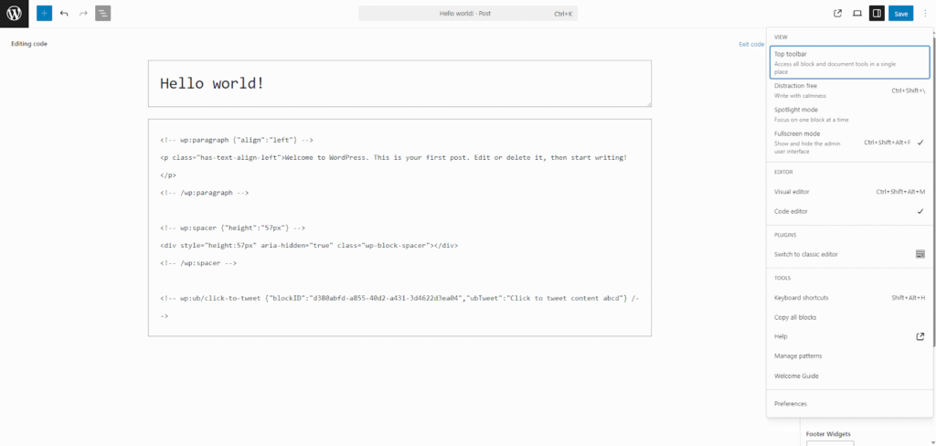This screenshot has height=446, width=936.
Task: Click the WordPress logo icon
Action: click(x=15, y=14)
